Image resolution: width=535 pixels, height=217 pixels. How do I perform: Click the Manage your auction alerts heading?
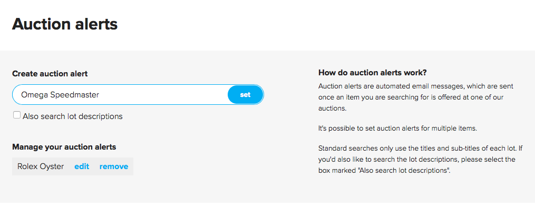pos(64,147)
